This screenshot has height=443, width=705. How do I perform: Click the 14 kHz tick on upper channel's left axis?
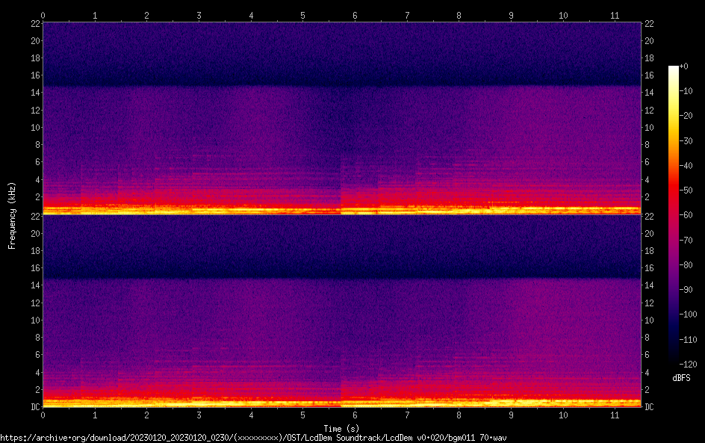tap(34, 93)
